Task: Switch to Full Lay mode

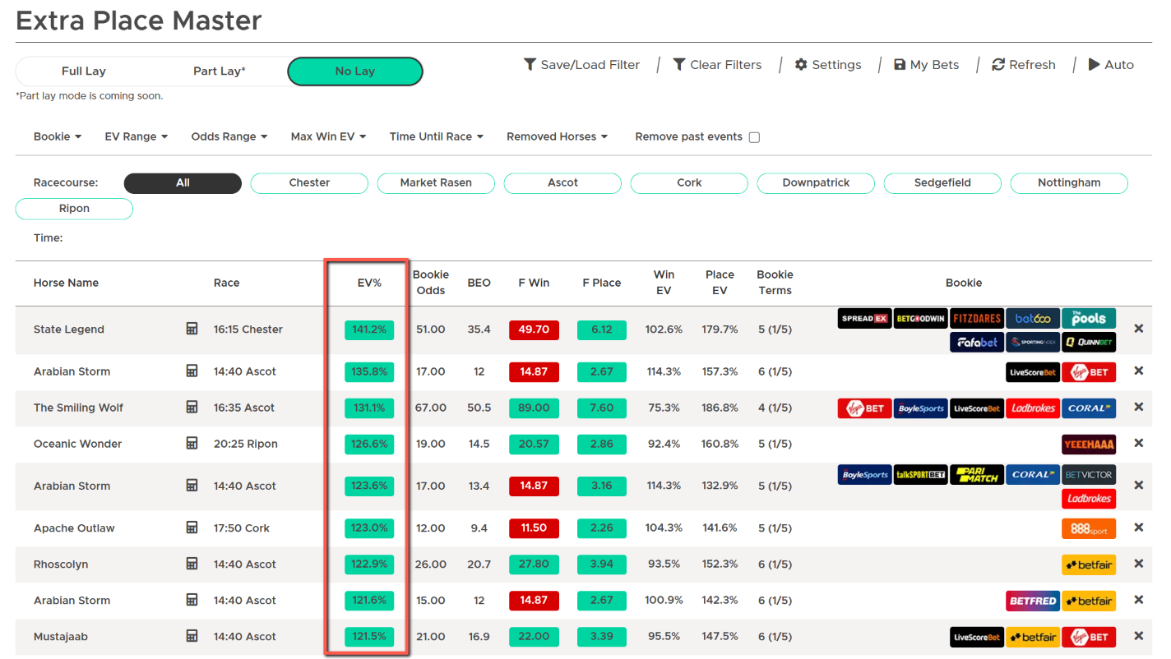Action: [84, 71]
